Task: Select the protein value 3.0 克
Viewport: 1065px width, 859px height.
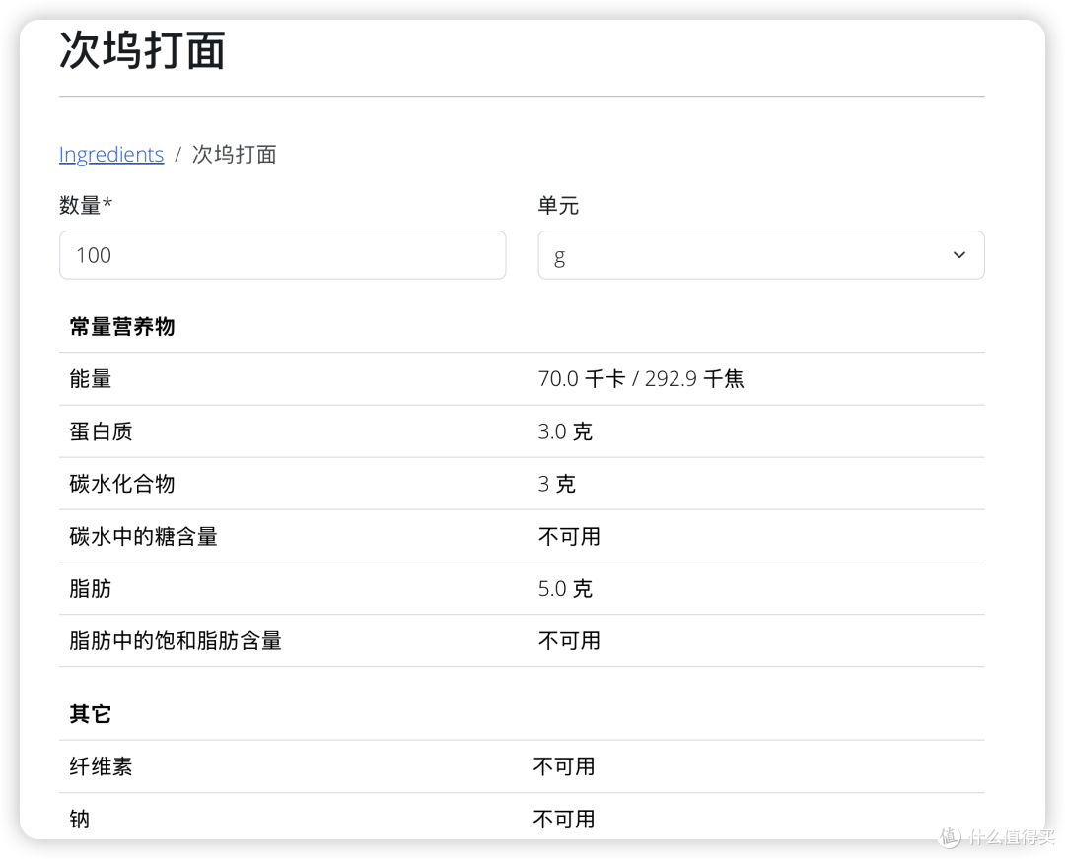Action: 565,431
